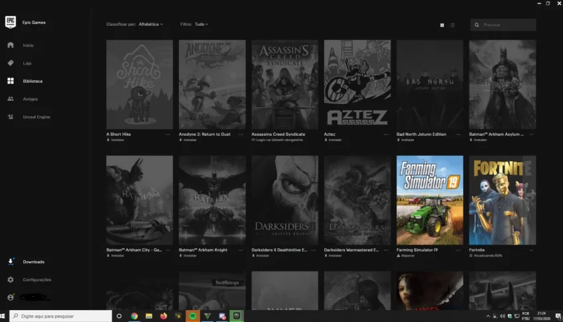
Task: Open Chrome from the taskbar
Action: [135, 316]
